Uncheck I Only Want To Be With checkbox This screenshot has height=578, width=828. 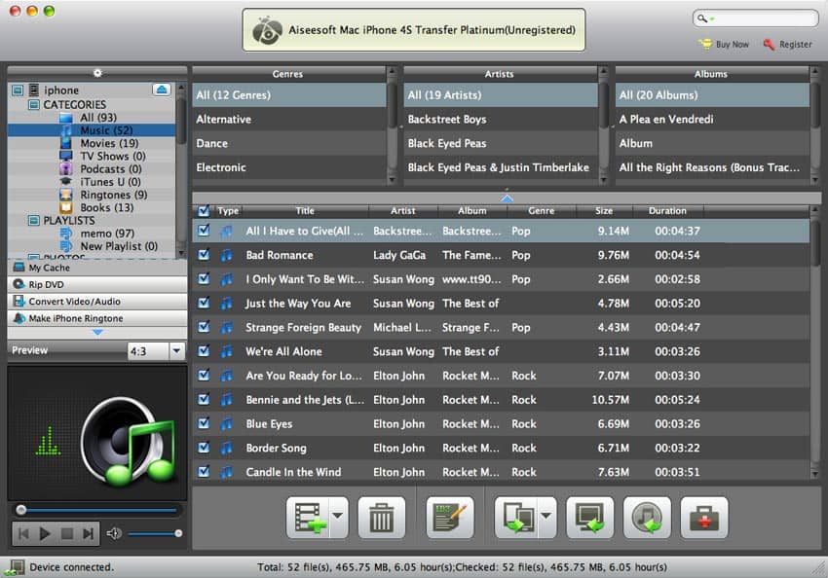(x=204, y=278)
